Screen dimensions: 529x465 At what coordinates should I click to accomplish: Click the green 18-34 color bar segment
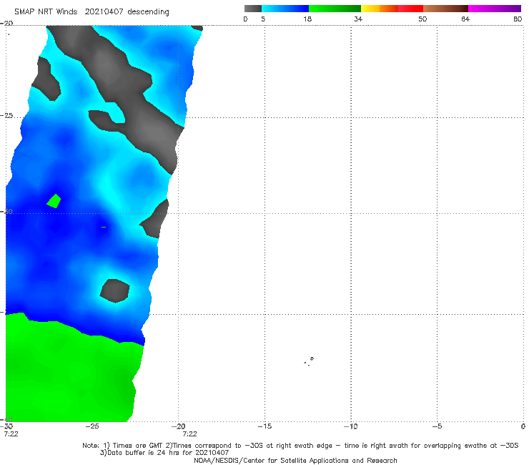tap(335, 9)
